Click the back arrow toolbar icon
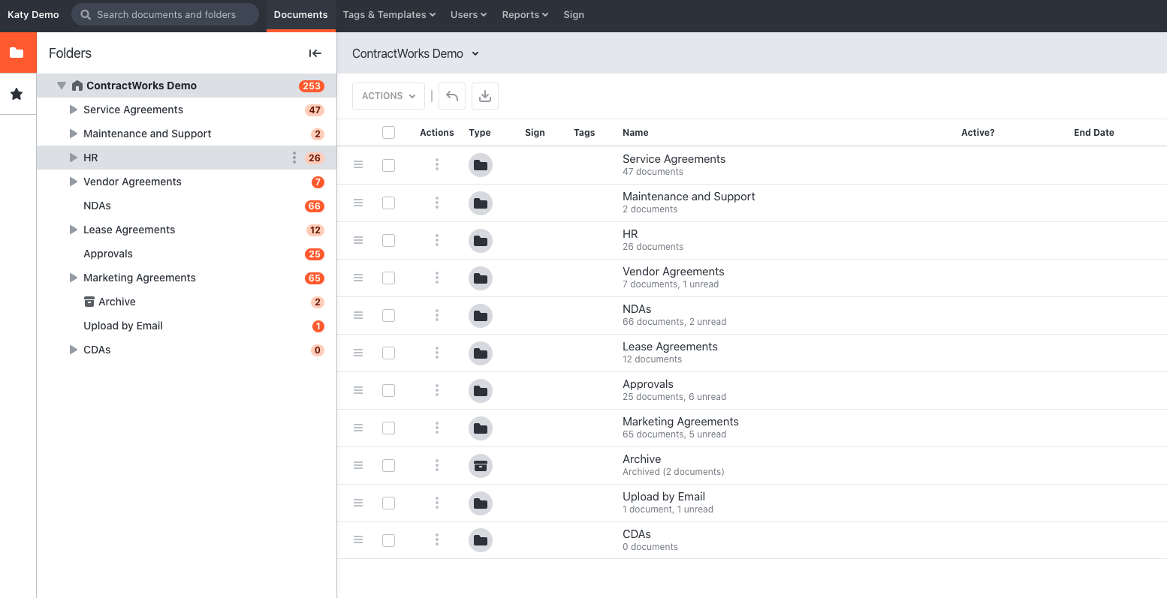The height and width of the screenshot is (598, 1167). coord(452,96)
